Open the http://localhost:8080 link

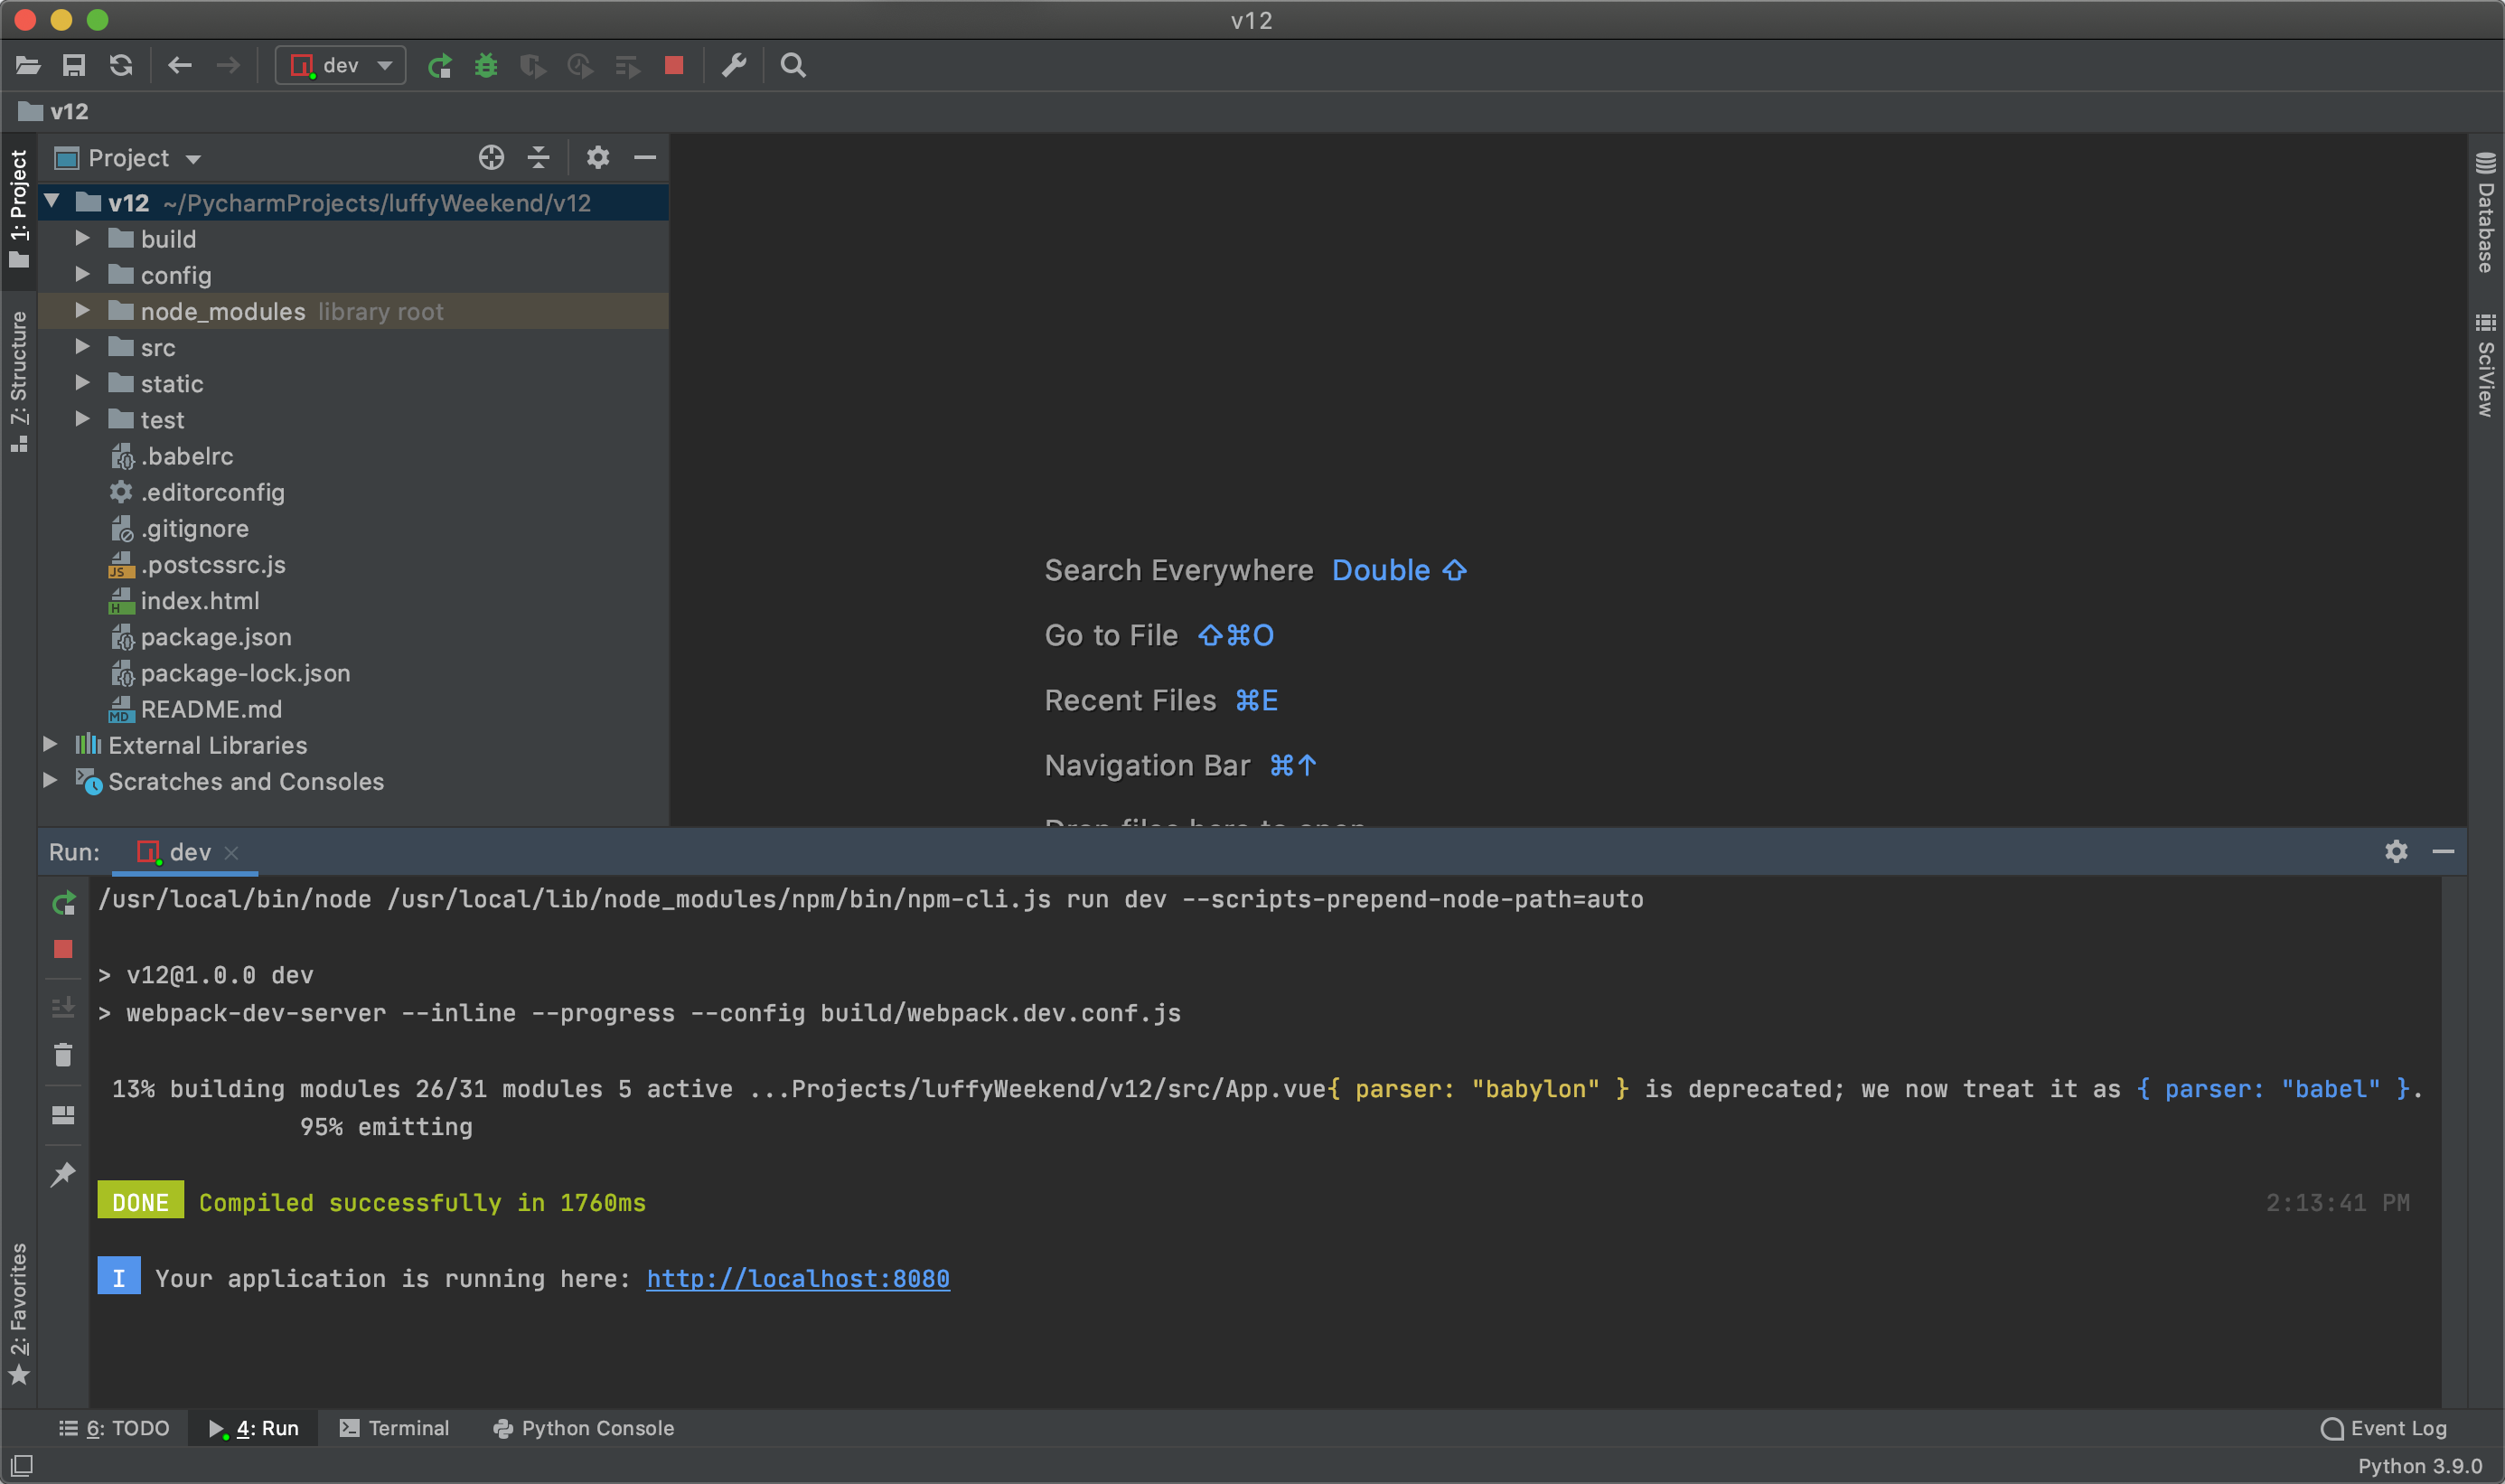(x=798, y=1278)
